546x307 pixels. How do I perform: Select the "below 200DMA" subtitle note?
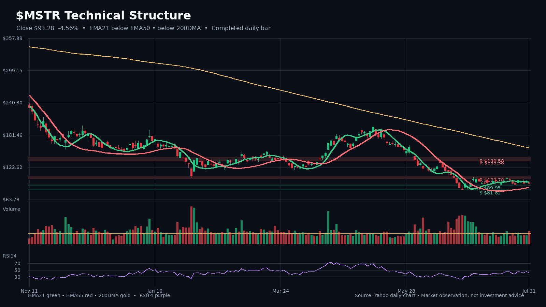(179, 28)
